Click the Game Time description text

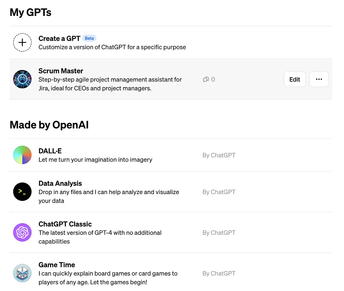point(108,278)
